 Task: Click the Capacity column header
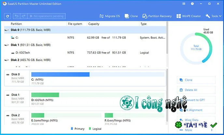tap(94, 24)
